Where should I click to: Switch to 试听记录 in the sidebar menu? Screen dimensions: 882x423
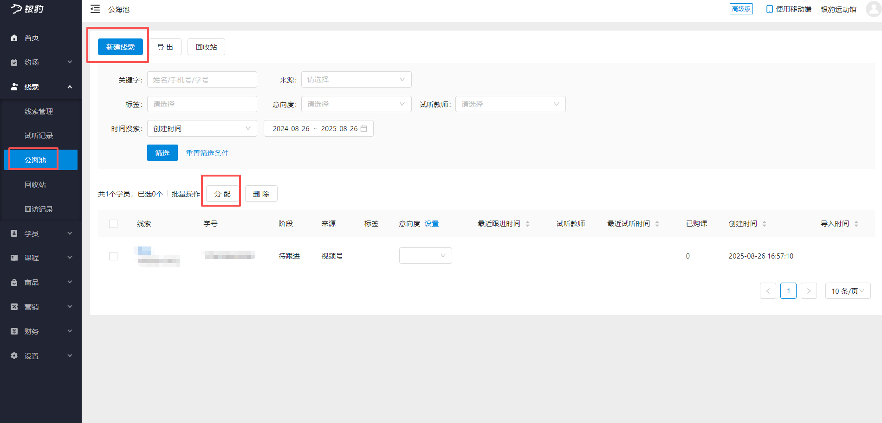tap(39, 135)
